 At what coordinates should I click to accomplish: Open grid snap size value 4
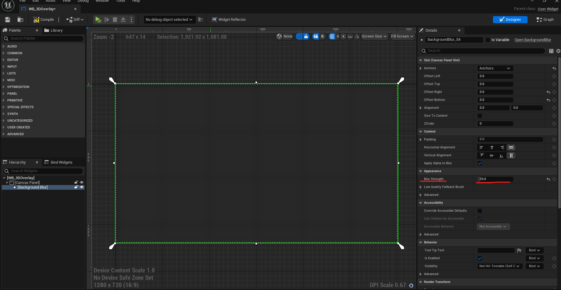pyautogui.click(x=338, y=36)
